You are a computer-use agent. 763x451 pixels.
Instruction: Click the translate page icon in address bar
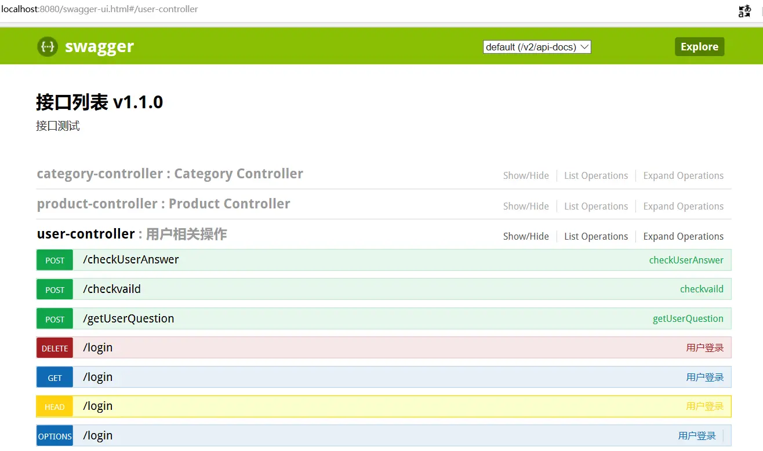[744, 11]
